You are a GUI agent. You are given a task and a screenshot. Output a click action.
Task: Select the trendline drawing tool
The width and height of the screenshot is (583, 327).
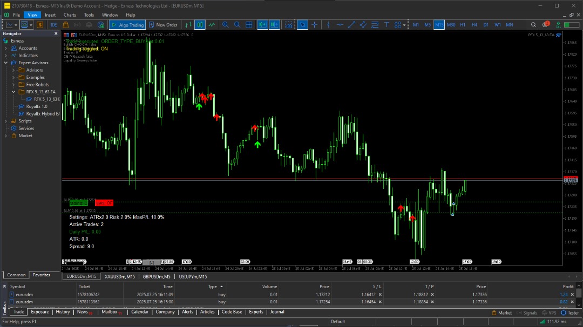[352, 25]
